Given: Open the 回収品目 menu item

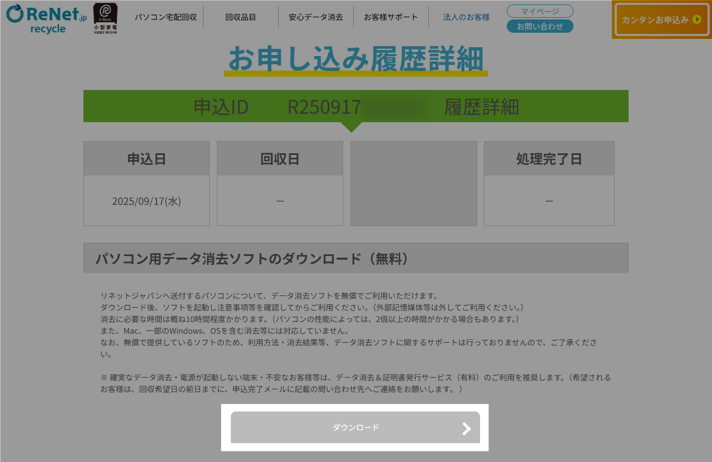Looking at the screenshot, I should (x=240, y=17).
